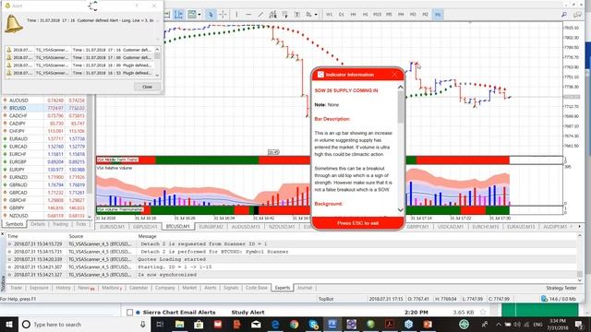Open the Code Base tab in Toolbox
This screenshot has height=332, width=591.
click(x=257, y=288)
